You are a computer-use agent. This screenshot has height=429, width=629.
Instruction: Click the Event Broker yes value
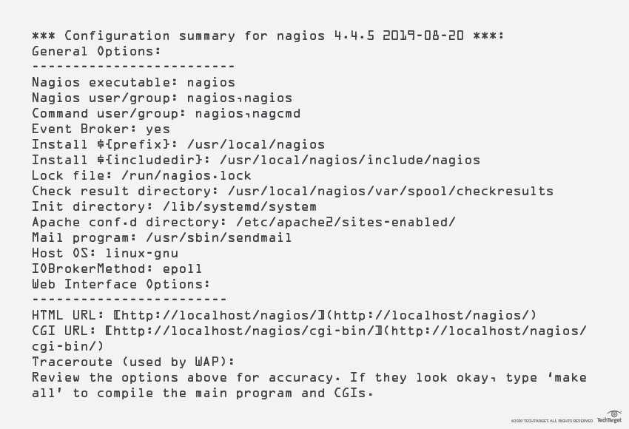[158, 129]
